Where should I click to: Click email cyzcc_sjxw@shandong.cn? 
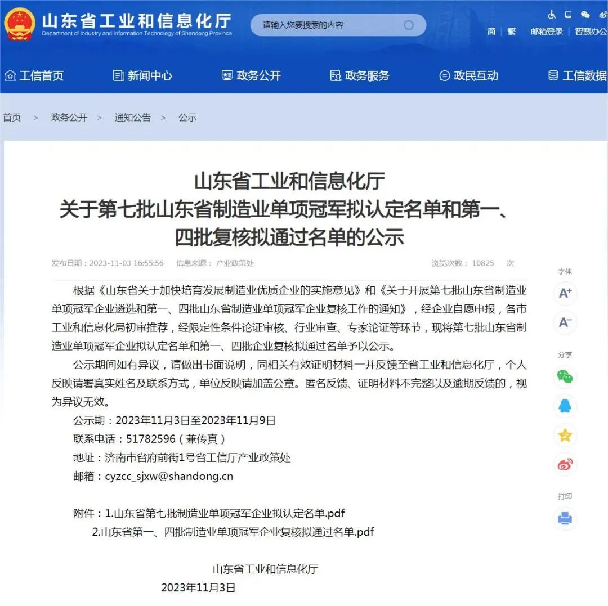tap(169, 476)
